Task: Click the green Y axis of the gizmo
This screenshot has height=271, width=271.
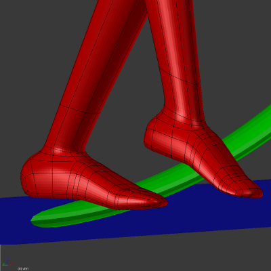Action: tap(5, 264)
